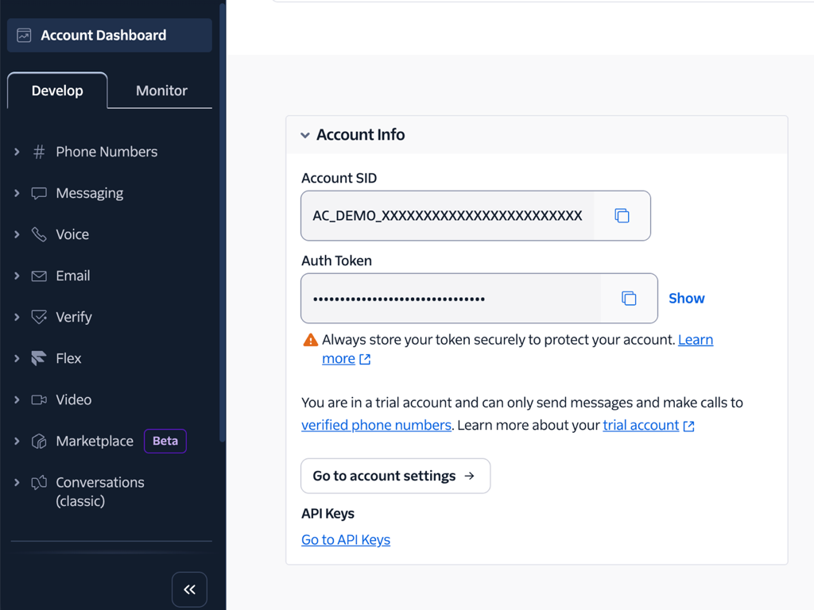The height and width of the screenshot is (610, 814).
Task: Click the Beta badge next to Marketplace
Action: click(165, 441)
